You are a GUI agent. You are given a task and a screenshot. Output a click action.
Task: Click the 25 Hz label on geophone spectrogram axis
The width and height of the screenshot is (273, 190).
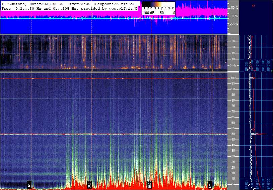coord(233,41)
